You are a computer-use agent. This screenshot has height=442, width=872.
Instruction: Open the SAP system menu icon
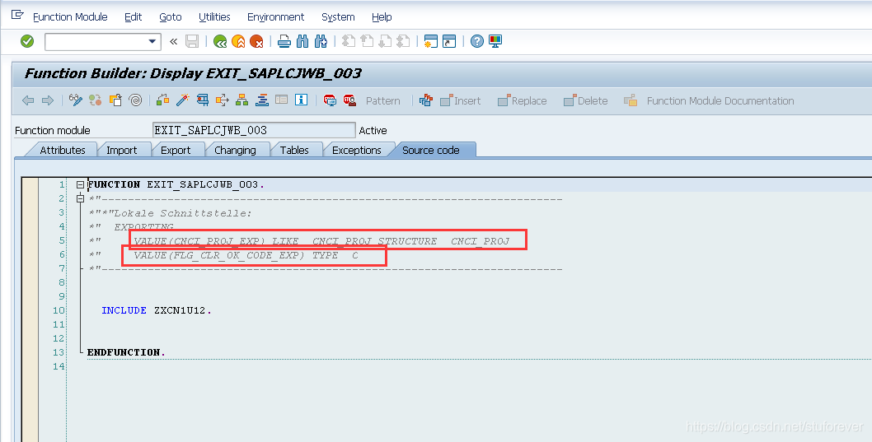tap(17, 16)
